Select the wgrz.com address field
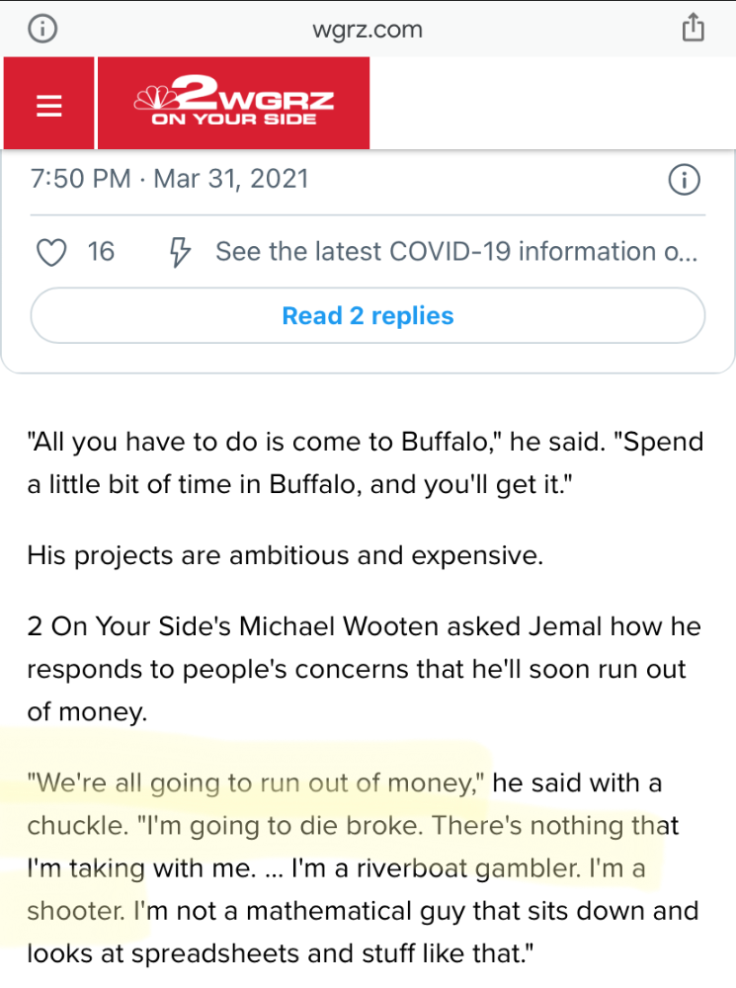The height and width of the screenshot is (988, 736). click(368, 29)
